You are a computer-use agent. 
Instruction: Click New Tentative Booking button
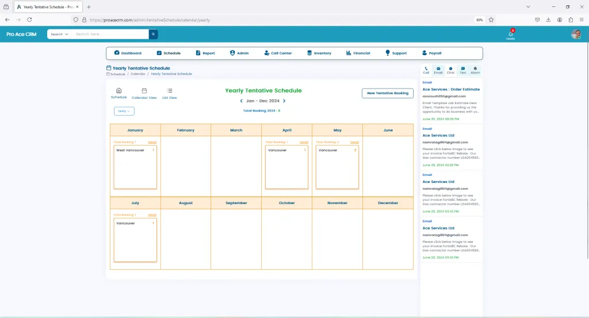point(387,93)
